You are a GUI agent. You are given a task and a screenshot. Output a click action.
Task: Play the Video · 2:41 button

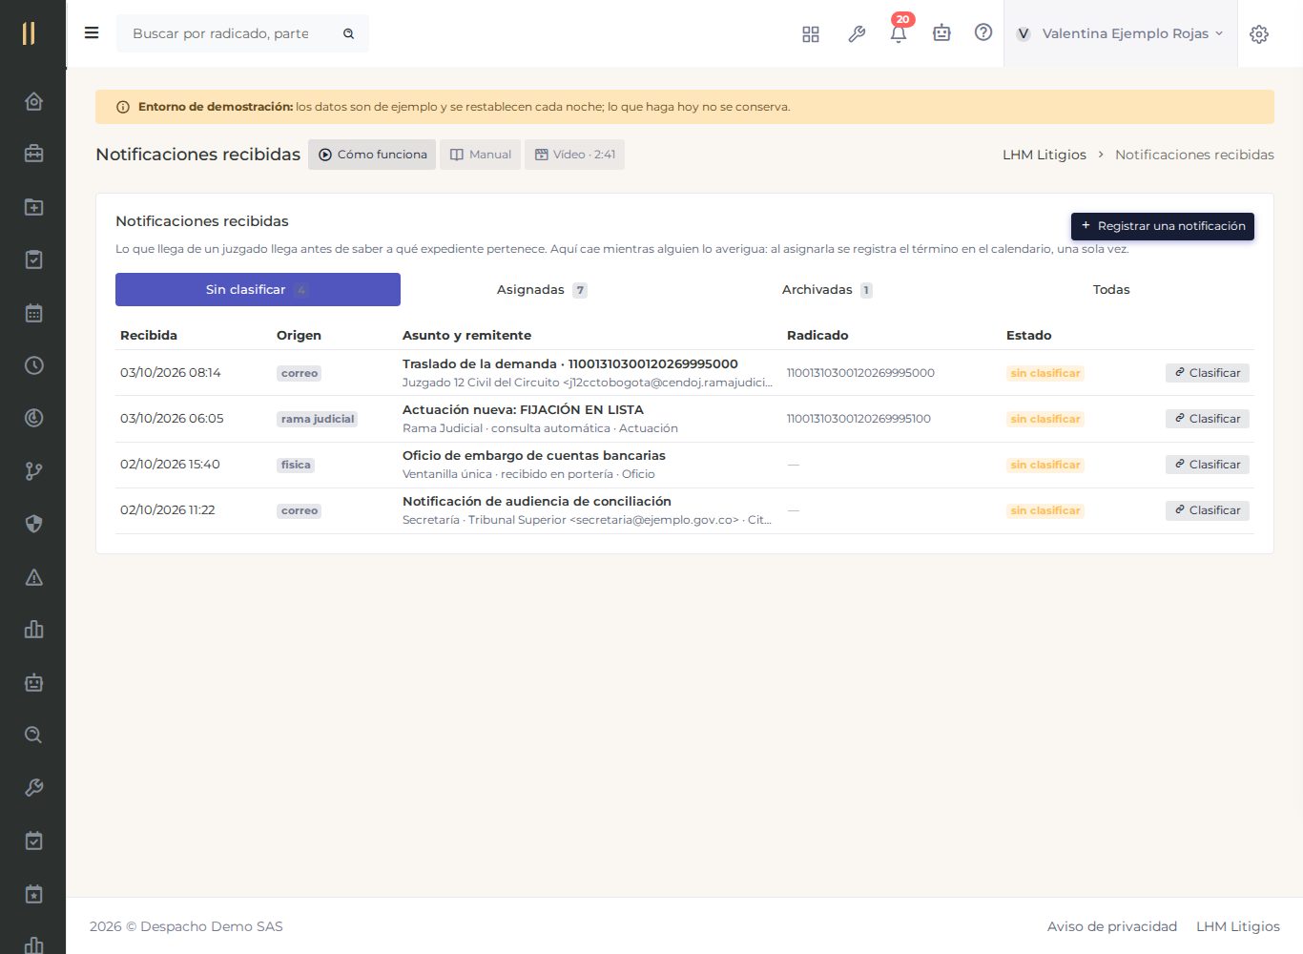click(x=574, y=155)
